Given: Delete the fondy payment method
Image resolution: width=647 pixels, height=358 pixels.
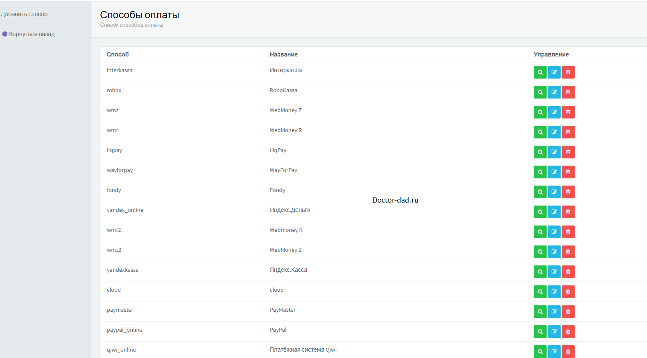Looking at the screenshot, I should (x=568, y=192).
